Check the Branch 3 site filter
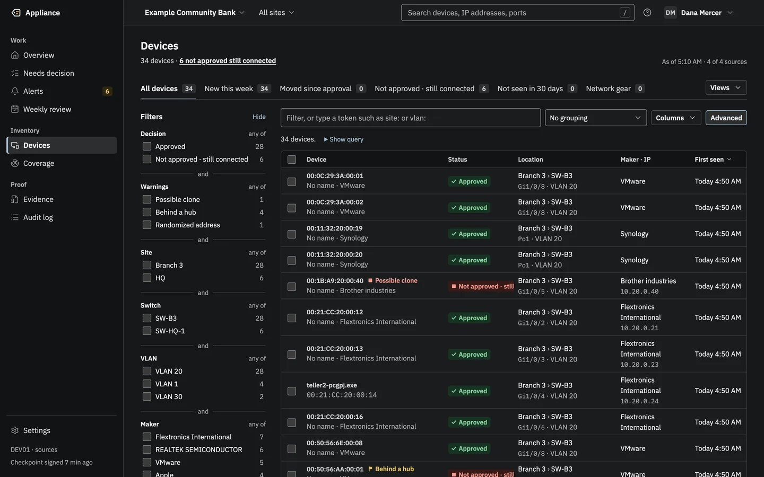764x477 pixels. coord(147,265)
